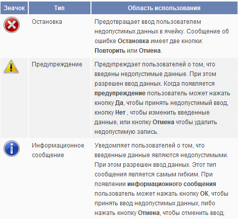Click text 'недопустимую запись' in the warning row
Viewport: 238px width, 219px height.
126,132
